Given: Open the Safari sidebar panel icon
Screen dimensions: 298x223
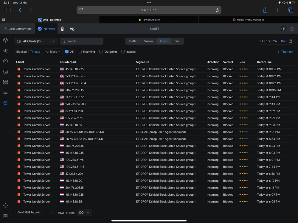Looking at the screenshot, I should 8,10.
